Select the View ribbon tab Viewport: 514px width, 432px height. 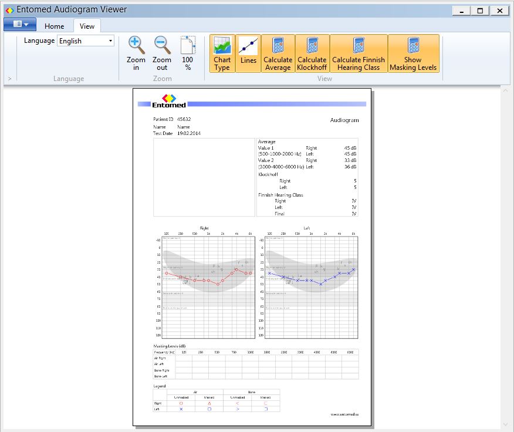coord(87,26)
